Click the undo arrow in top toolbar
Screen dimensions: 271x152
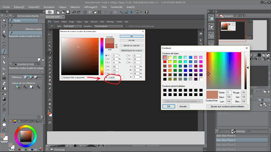74,12
